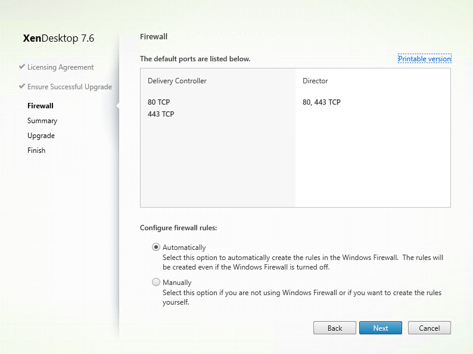This screenshot has width=473, height=354.
Task: Jump to the Finish step
Action: point(36,151)
